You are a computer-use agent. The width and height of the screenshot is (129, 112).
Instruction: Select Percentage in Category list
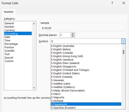(x=11, y=44)
